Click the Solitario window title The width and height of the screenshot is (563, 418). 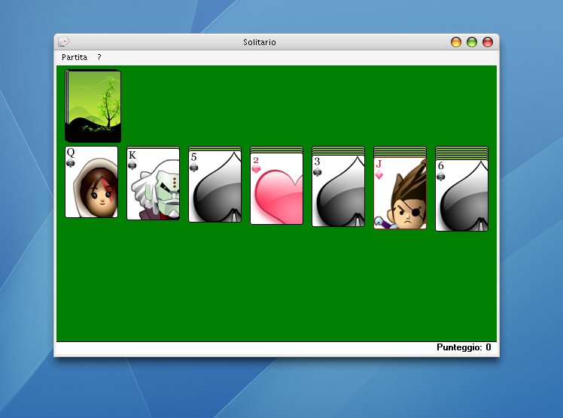(x=260, y=42)
